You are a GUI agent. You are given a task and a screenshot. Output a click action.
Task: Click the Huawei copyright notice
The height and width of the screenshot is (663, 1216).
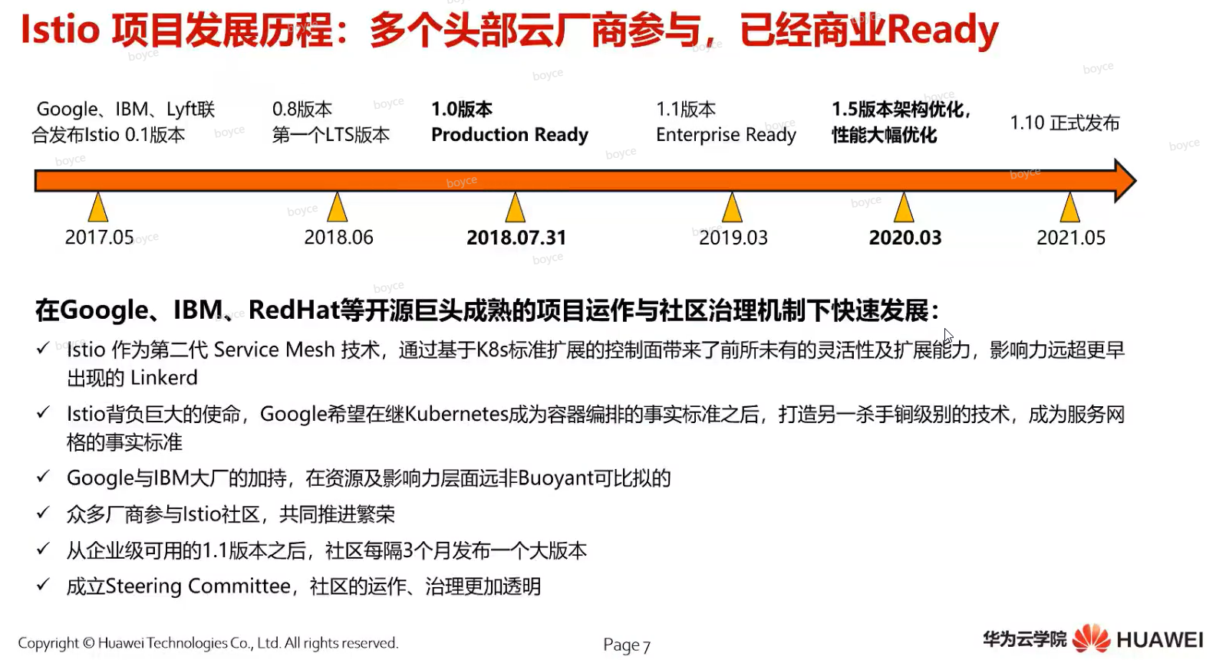[x=208, y=643]
